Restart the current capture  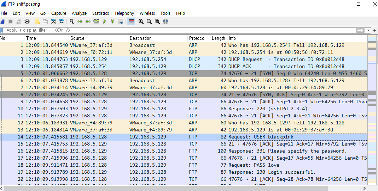tap(18, 21)
